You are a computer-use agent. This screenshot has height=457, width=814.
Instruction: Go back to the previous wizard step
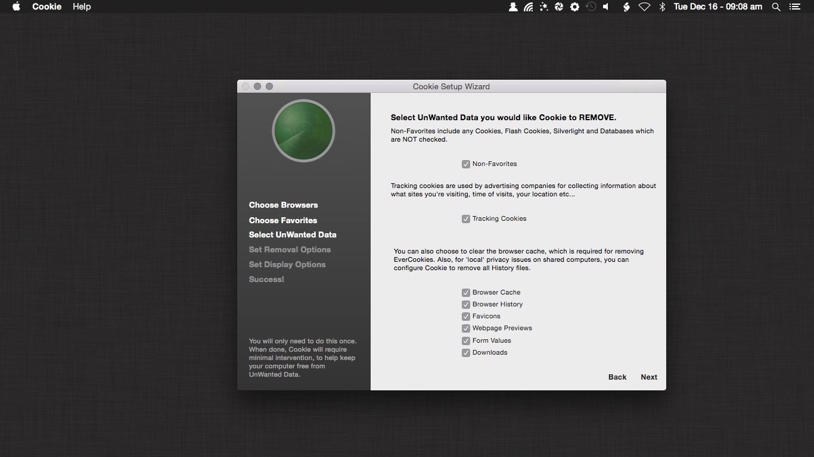[617, 377]
